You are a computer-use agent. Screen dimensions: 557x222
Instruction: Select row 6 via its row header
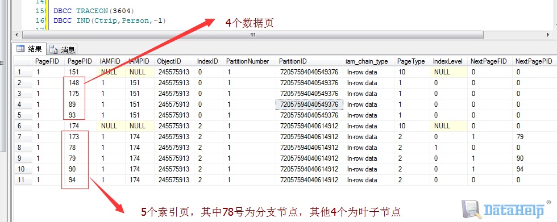coord(23,126)
